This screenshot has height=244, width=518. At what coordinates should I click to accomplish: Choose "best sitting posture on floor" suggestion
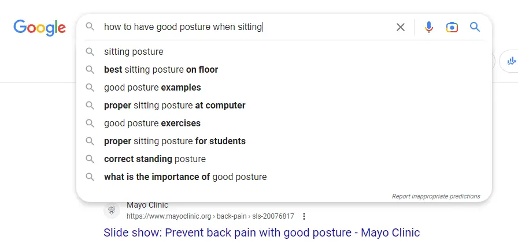tap(284, 70)
